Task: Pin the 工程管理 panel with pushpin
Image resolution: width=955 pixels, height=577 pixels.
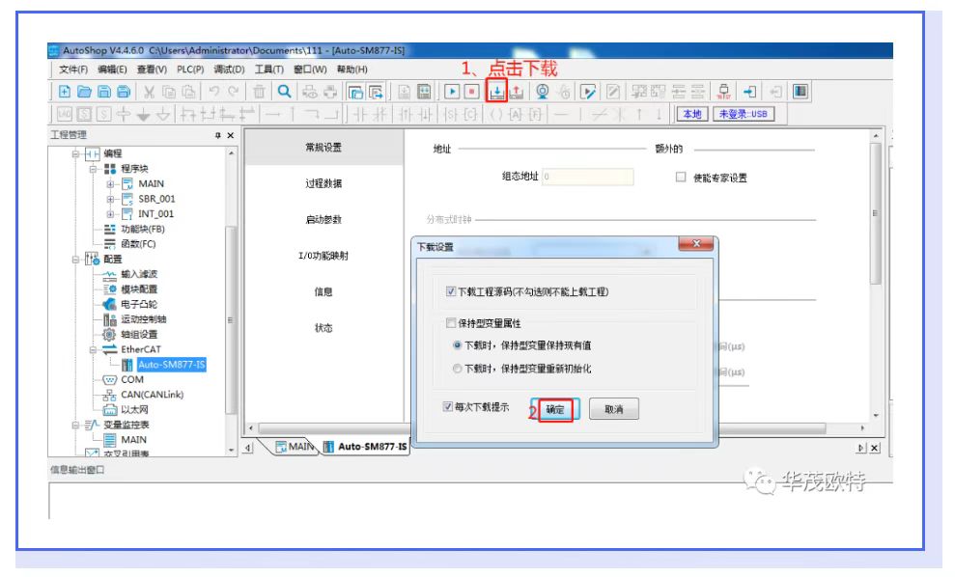Action: click(217, 135)
